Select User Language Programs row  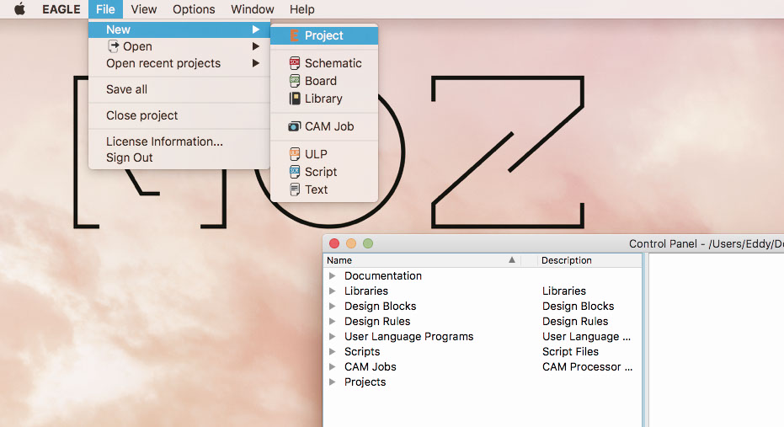[x=483, y=337]
